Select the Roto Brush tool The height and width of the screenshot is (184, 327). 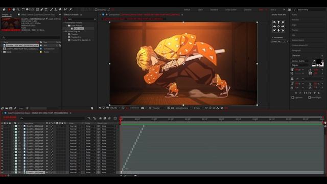coord(66,10)
